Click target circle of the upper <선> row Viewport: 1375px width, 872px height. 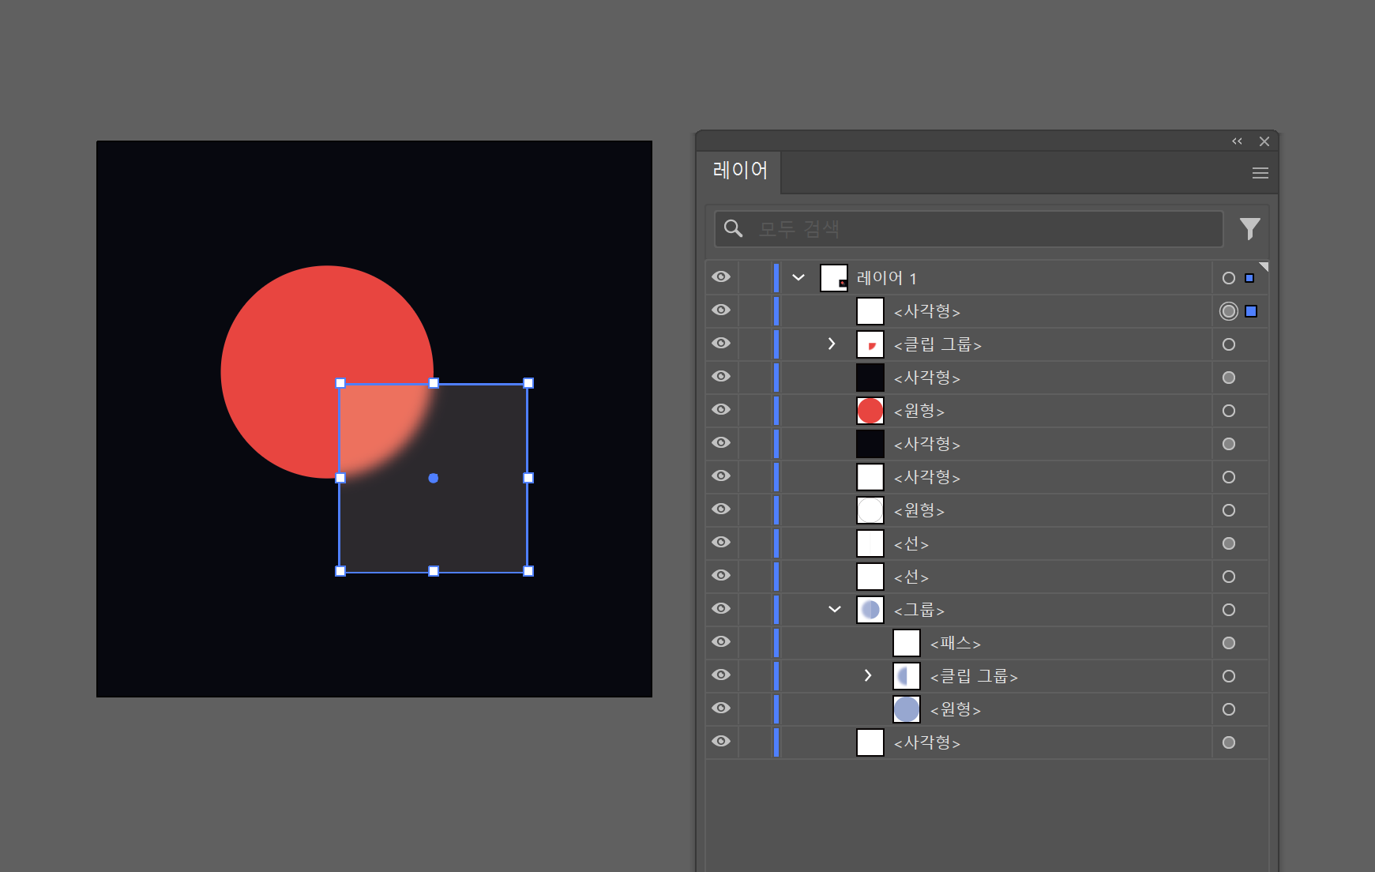[x=1229, y=543]
